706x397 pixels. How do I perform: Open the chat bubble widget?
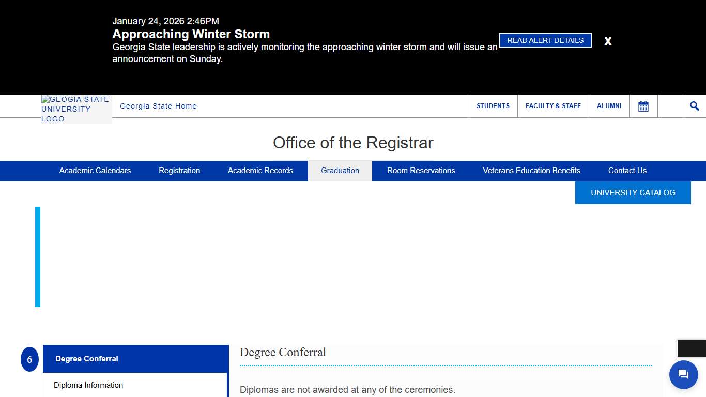pyautogui.click(x=683, y=374)
